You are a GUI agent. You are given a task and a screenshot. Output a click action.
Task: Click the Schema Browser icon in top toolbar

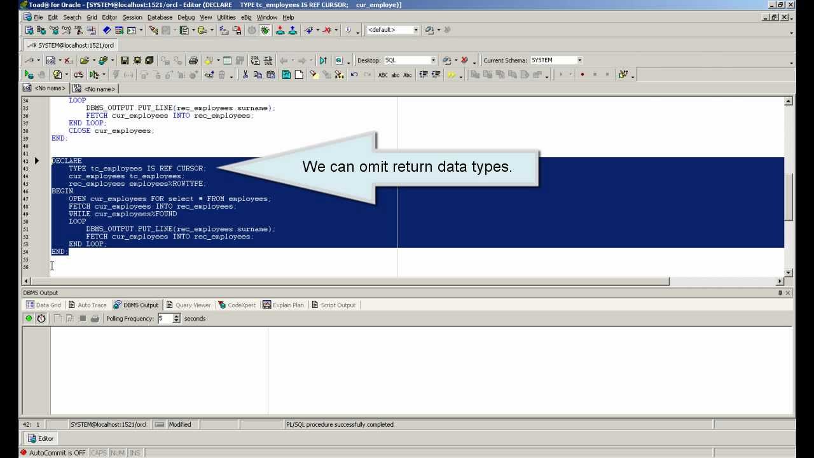(41, 30)
